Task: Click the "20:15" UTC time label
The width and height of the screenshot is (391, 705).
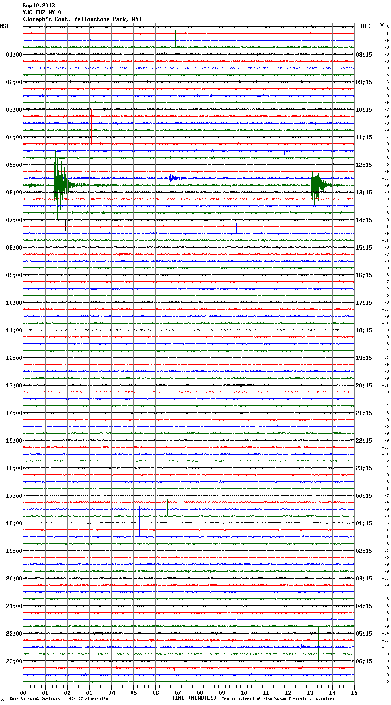Action: click(x=364, y=386)
